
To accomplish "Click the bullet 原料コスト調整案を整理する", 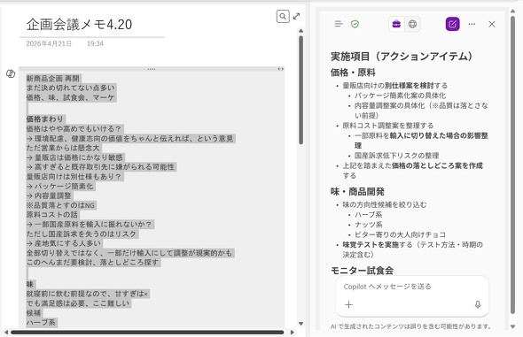I will (388, 126).
